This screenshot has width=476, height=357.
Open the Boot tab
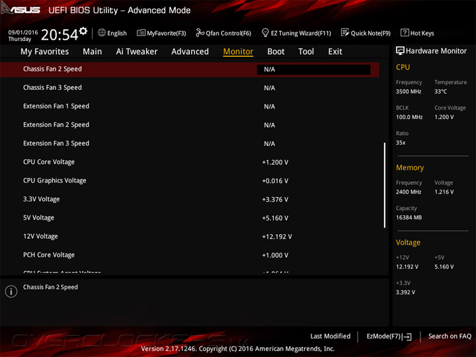point(276,52)
